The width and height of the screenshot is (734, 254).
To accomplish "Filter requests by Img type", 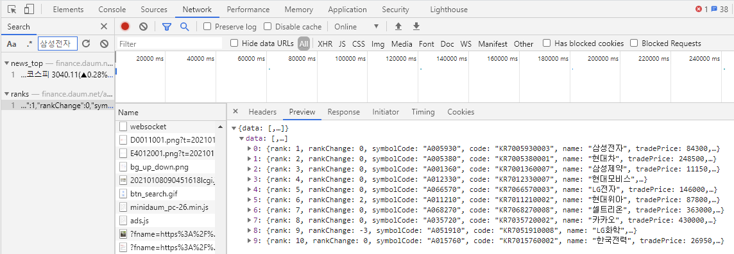I will tap(378, 44).
